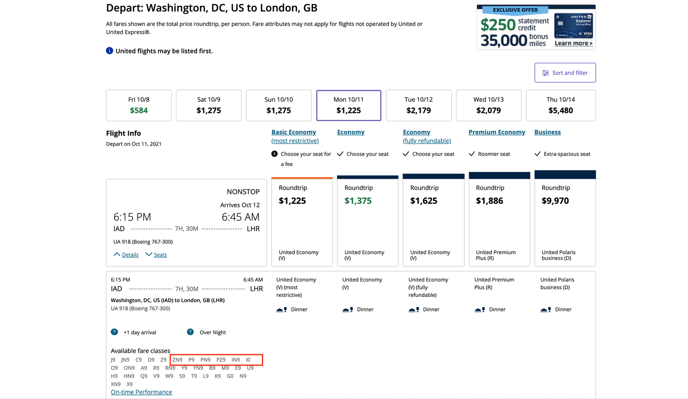Viewport: 688px width, 399px height.
Task: Pick the $9,970 Polaris business fare
Action: tap(565, 222)
